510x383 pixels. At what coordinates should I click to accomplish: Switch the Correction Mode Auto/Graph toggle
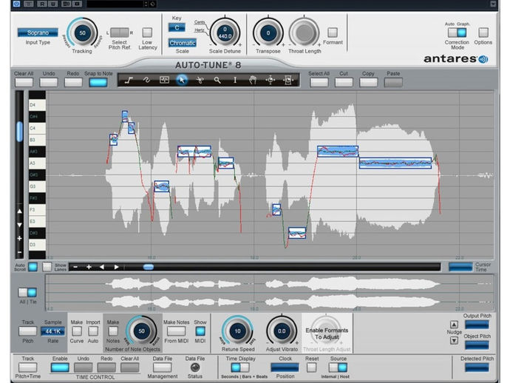pyautogui.click(x=457, y=33)
